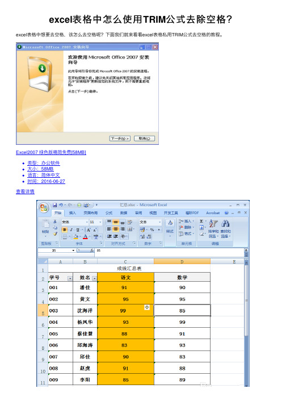Toggle Underline formatting button
The image size is (286, 405).
coord(77,229)
